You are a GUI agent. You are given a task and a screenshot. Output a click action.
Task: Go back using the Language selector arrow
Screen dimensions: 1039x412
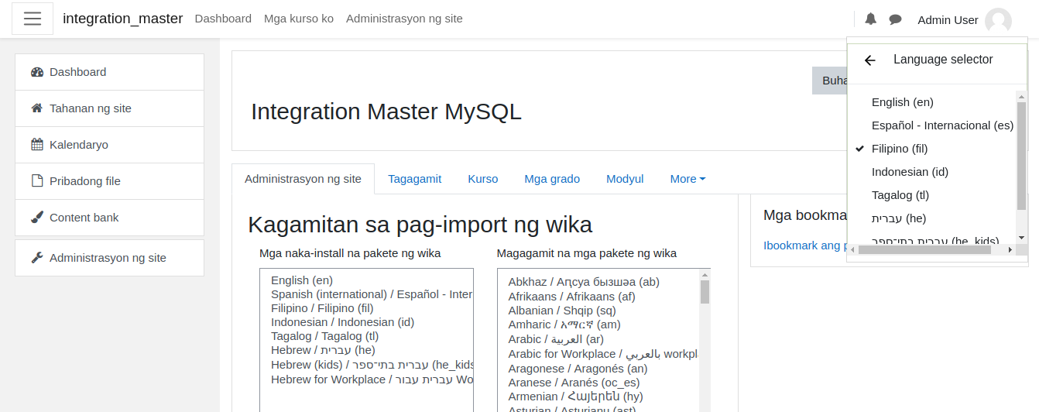(x=870, y=60)
